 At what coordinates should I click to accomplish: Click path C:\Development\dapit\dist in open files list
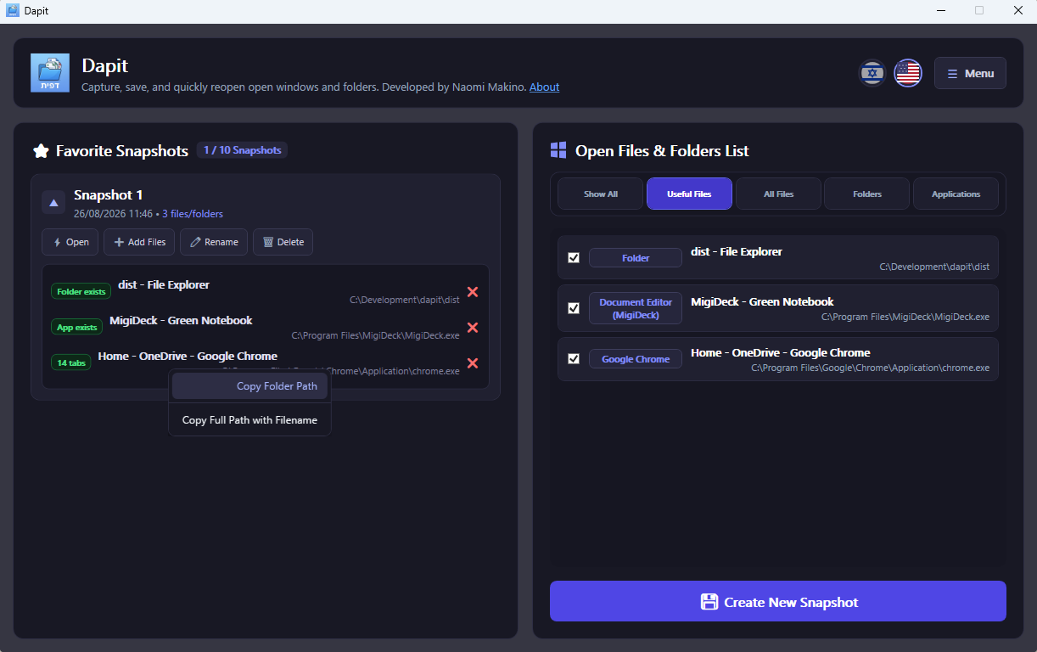point(934,267)
